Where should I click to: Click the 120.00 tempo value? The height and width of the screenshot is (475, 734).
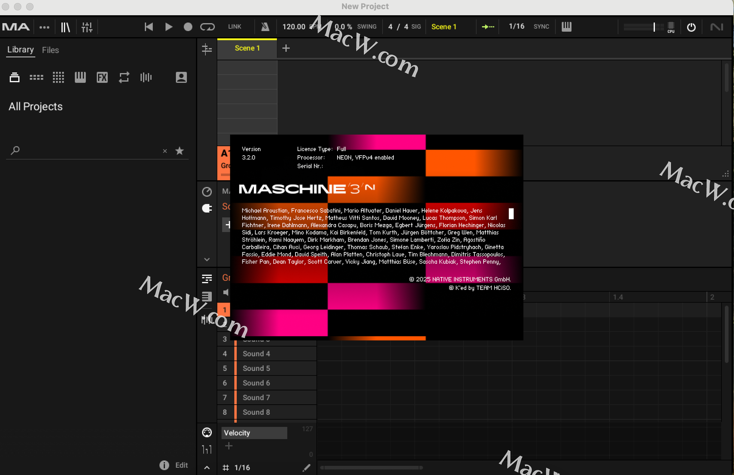pos(294,27)
